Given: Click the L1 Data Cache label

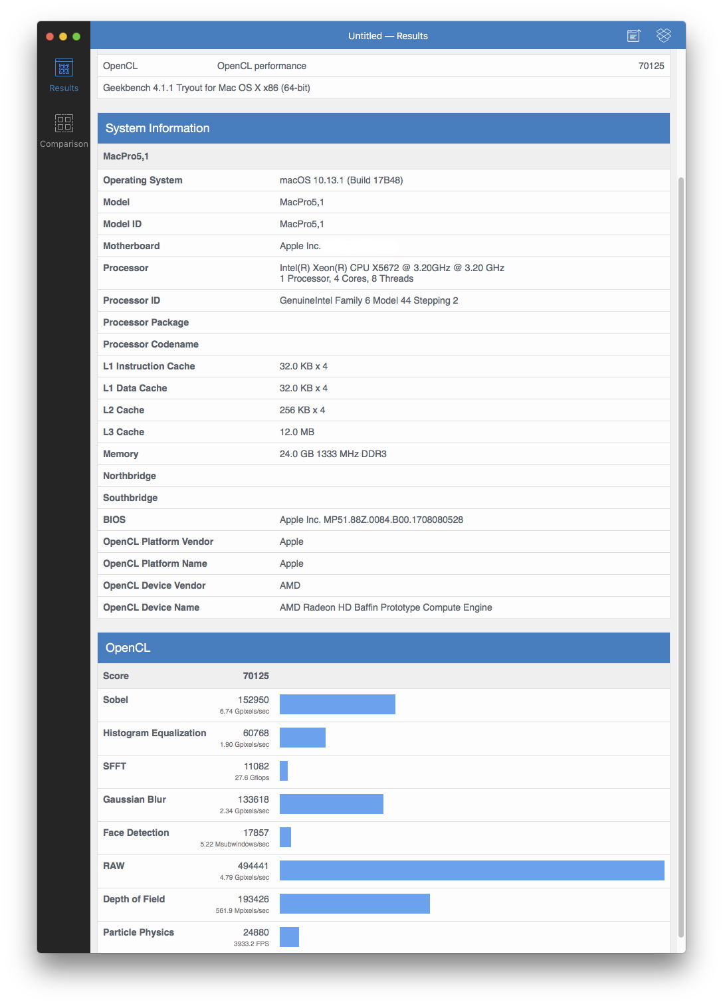Looking at the screenshot, I should click(x=135, y=388).
